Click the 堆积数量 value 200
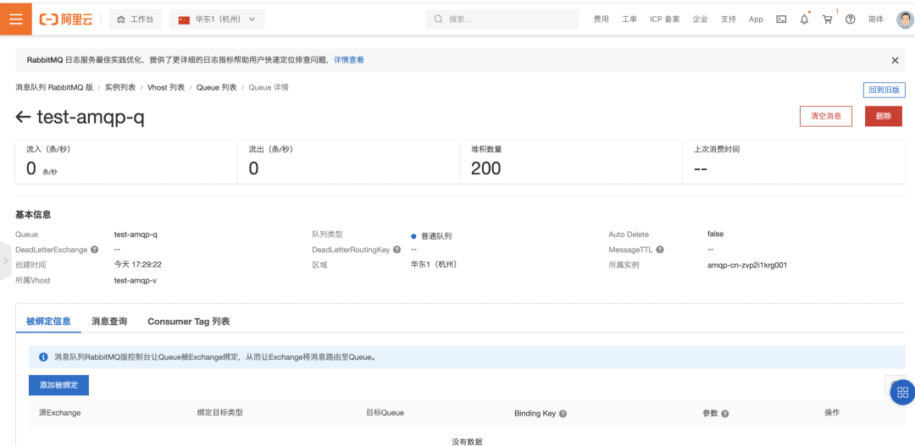Screen dimensions: 915x446 pyautogui.click(x=486, y=168)
